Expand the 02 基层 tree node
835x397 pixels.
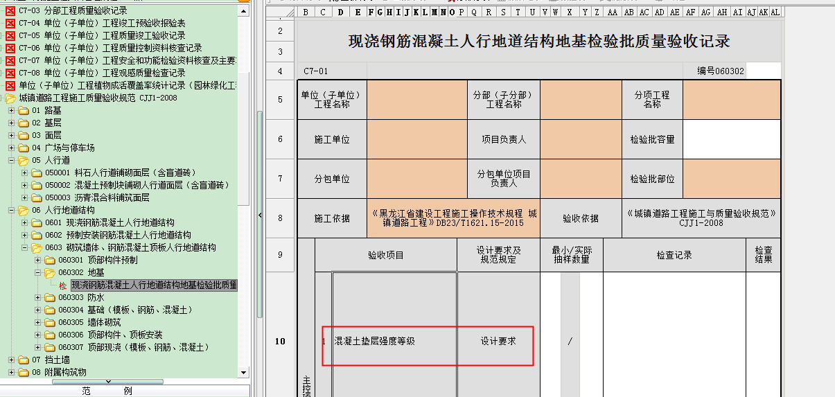11,123
